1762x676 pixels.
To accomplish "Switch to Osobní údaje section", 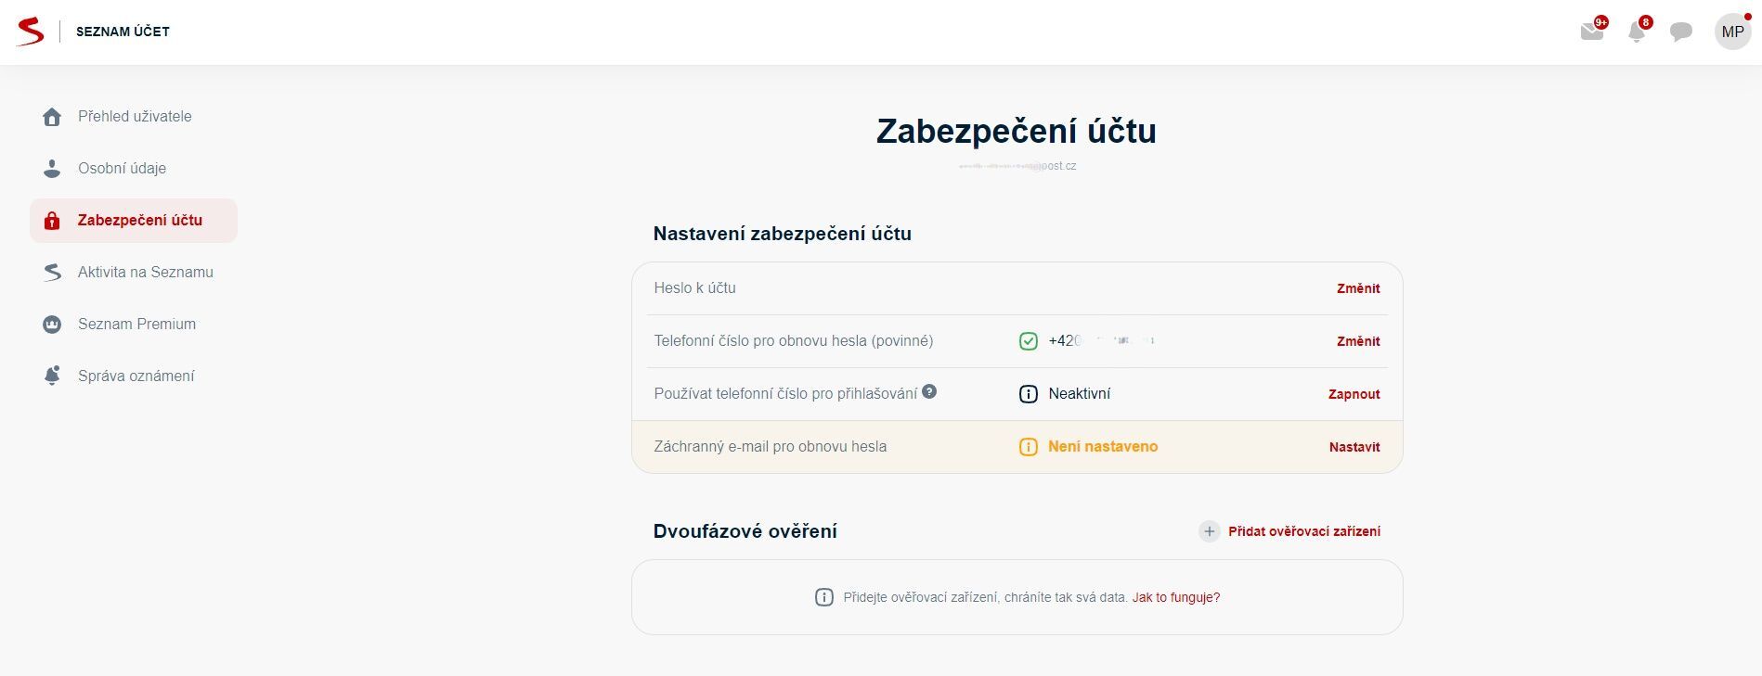I will coord(122,168).
